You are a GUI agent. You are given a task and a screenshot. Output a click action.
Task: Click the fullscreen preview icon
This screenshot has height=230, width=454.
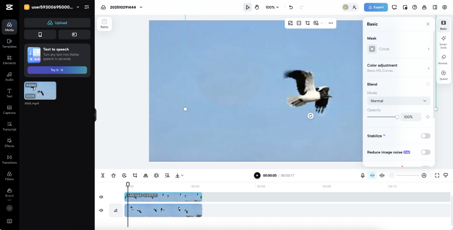437,175
